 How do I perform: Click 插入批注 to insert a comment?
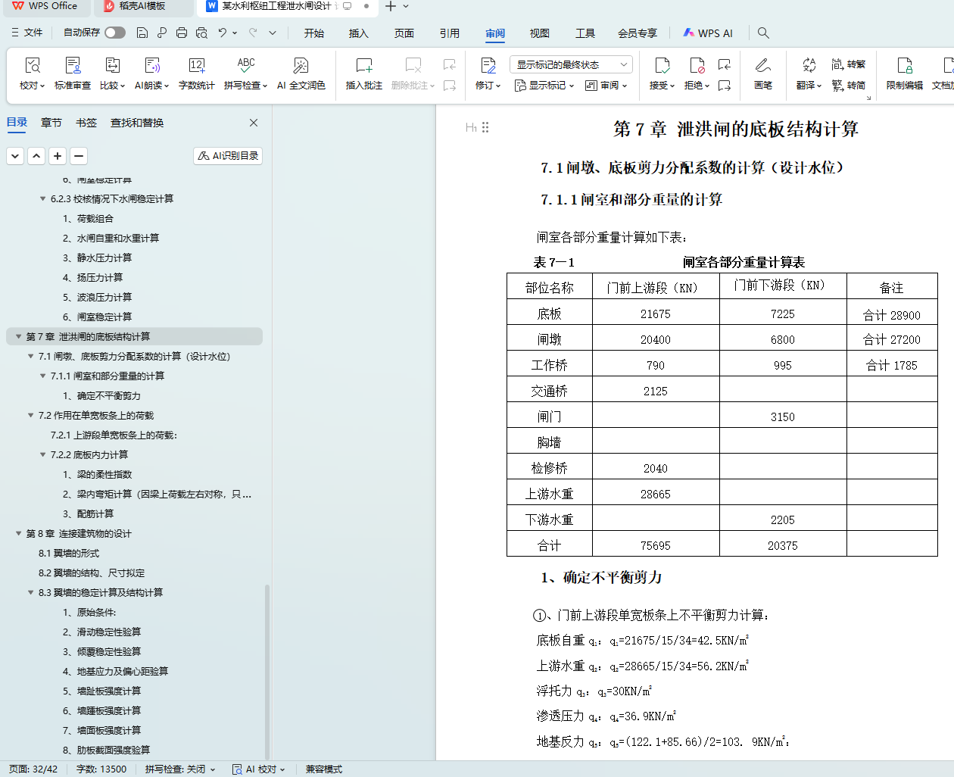363,67
